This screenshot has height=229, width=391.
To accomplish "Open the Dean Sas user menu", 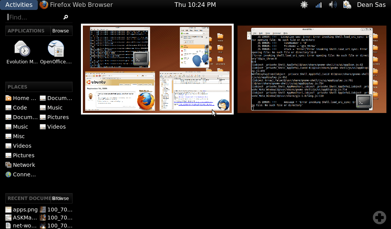I will (370, 5).
